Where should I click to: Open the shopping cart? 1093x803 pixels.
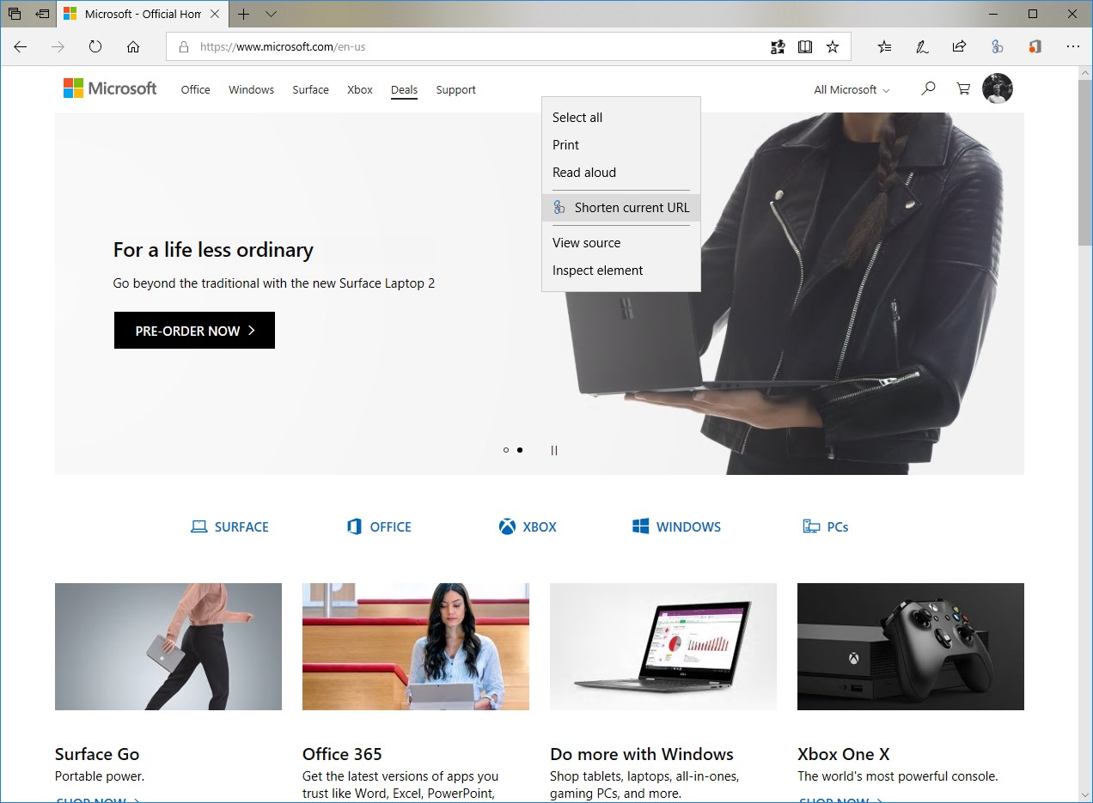coord(964,88)
